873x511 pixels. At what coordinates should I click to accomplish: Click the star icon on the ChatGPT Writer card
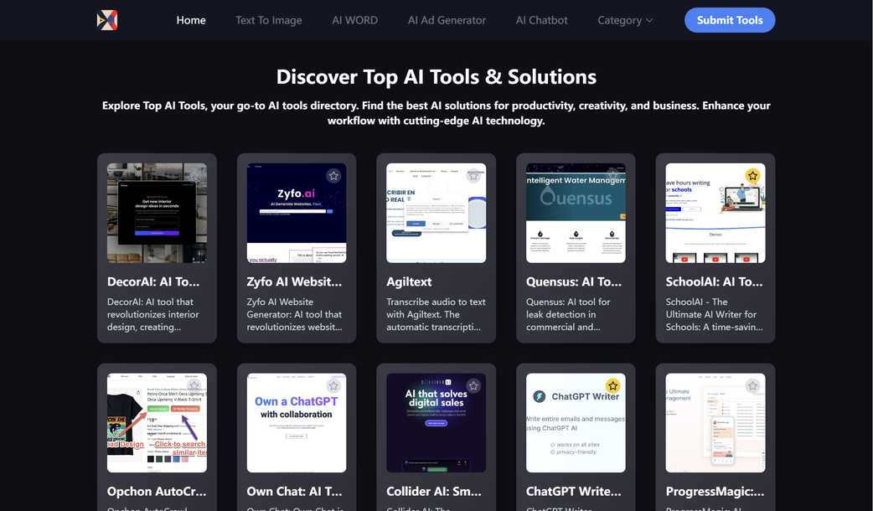point(612,385)
